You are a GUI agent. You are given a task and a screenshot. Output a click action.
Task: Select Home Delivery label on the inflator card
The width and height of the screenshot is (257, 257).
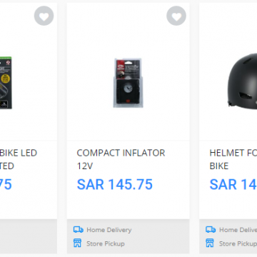pyautogui.click(x=109, y=230)
